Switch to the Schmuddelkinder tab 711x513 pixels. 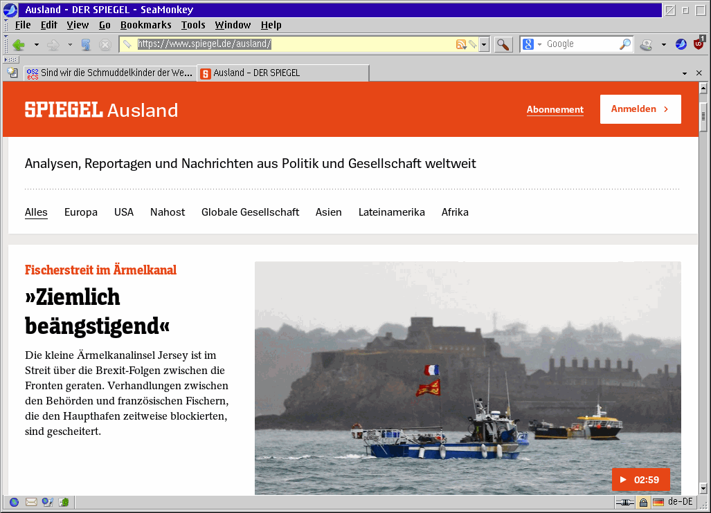tap(110, 73)
